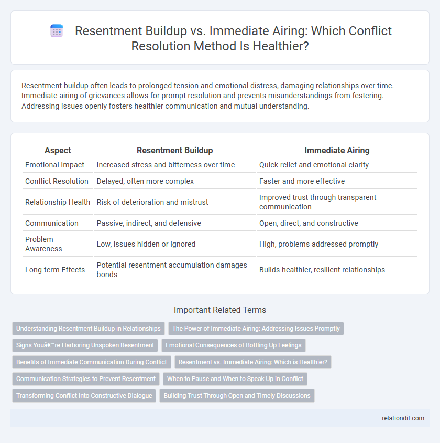Select 'Potential resentment accumulation damages bonds' cell
Screen dimensions: 440x443
175,270
